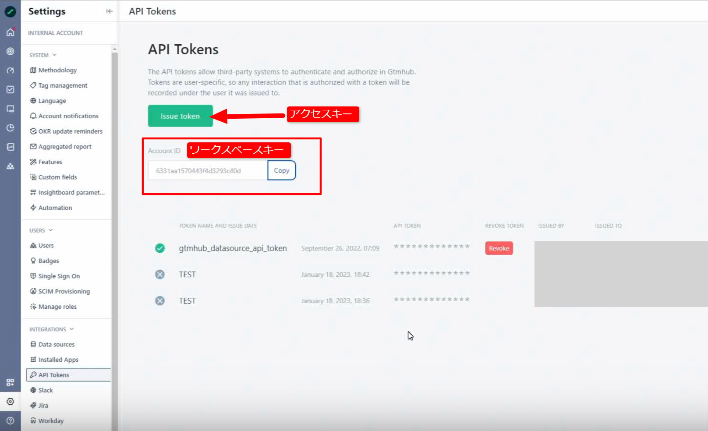Click the date September 26, 2022, 07:09
Viewport: 708px width, 431px height.
pyautogui.click(x=340, y=248)
